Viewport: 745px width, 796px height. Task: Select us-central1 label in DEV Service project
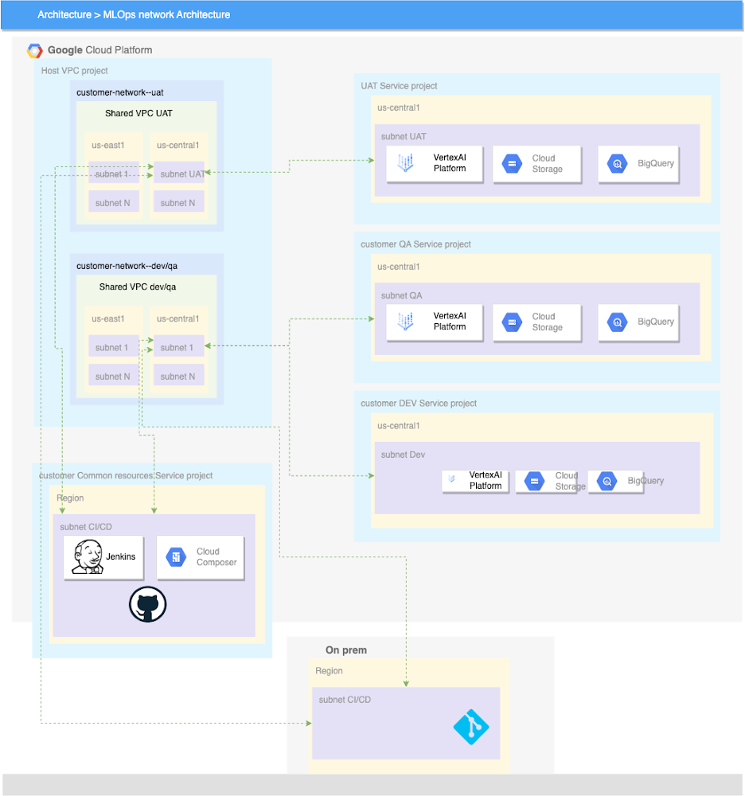click(x=399, y=425)
